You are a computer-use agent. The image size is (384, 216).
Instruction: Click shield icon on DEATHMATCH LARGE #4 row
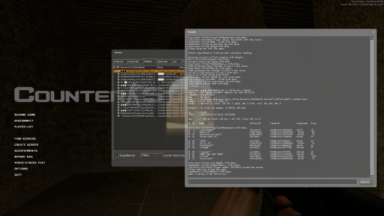pyautogui.click(x=118, y=104)
